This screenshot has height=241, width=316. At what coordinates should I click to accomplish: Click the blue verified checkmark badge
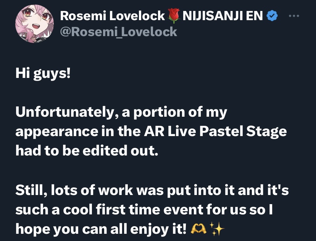pos(272,16)
